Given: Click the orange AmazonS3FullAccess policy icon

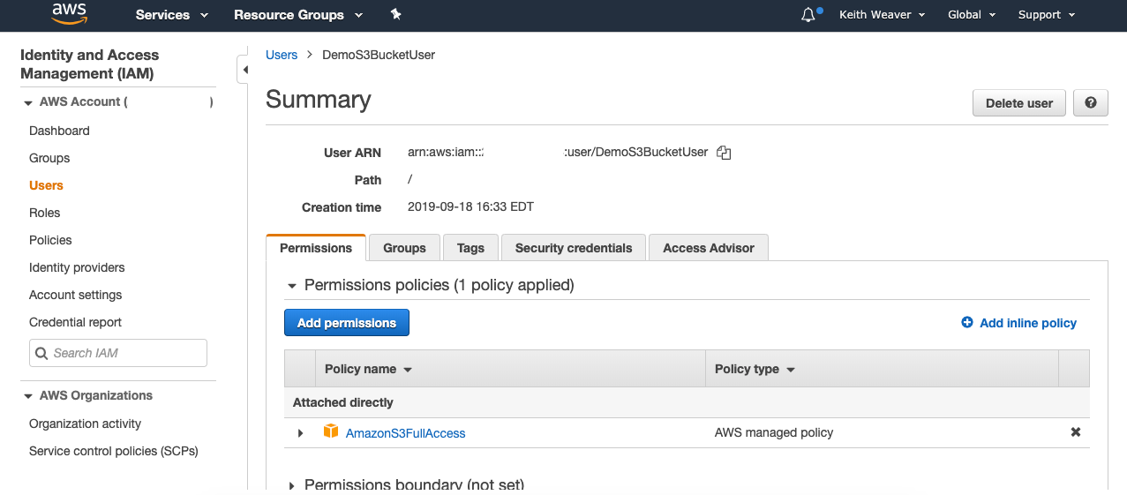Looking at the screenshot, I should pyautogui.click(x=331, y=431).
